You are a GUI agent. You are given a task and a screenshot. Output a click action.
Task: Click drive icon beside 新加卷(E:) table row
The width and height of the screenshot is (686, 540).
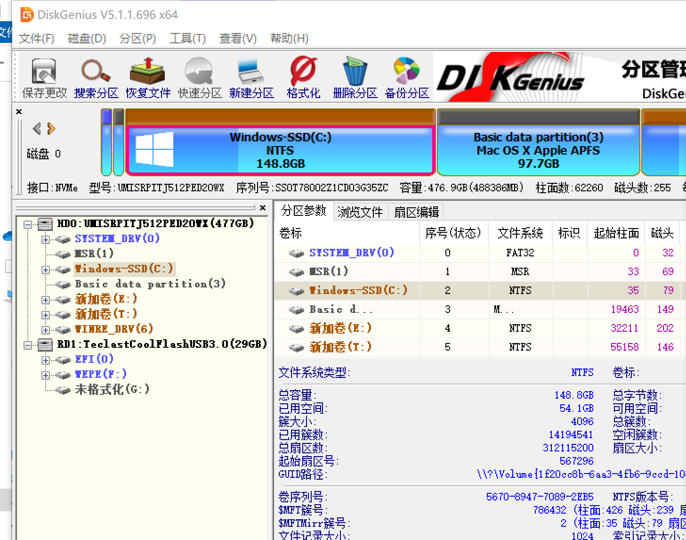click(x=297, y=329)
